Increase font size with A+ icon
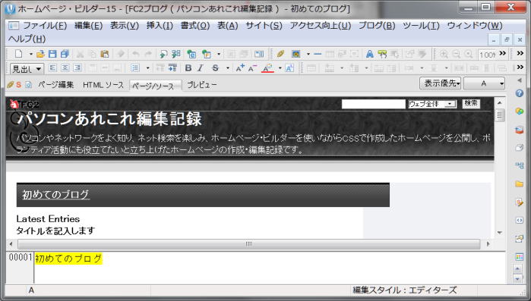Viewport: 531px width, 301px height. pyautogui.click(x=240, y=68)
